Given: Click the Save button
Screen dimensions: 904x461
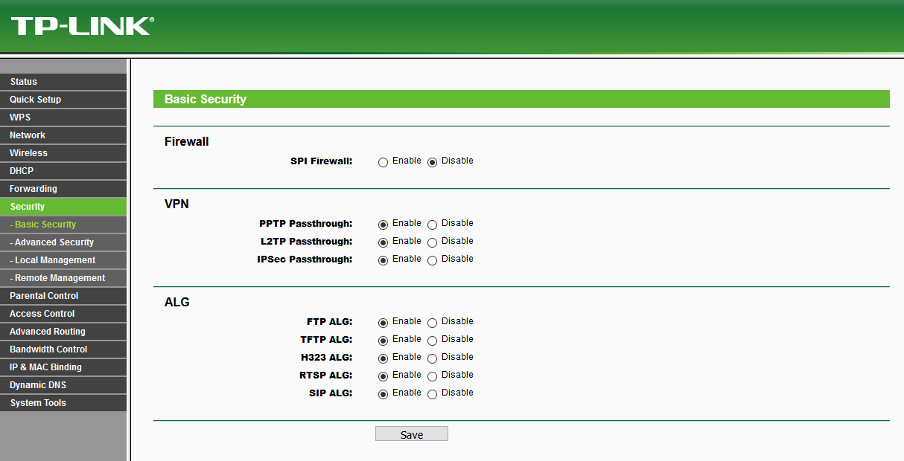Looking at the screenshot, I should point(412,434).
